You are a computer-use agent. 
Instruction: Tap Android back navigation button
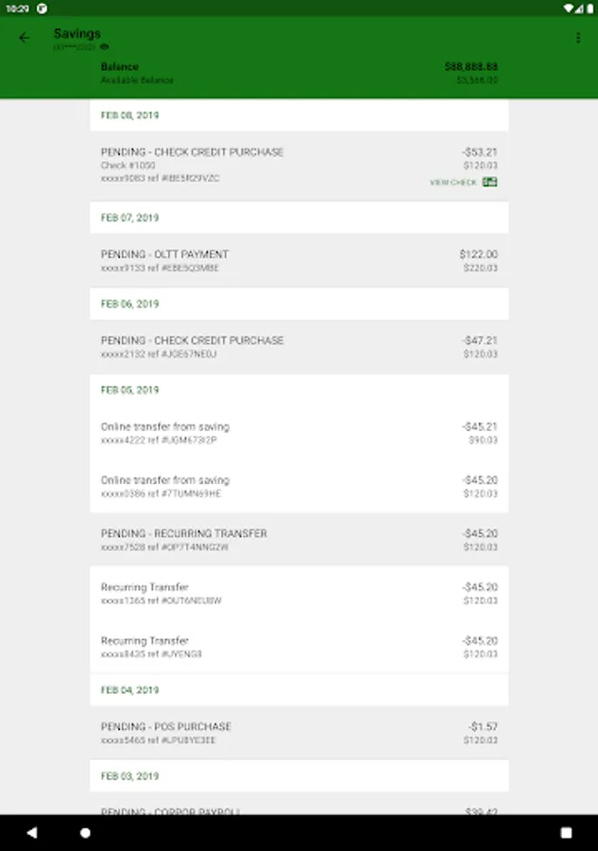[x=32, y=832]
